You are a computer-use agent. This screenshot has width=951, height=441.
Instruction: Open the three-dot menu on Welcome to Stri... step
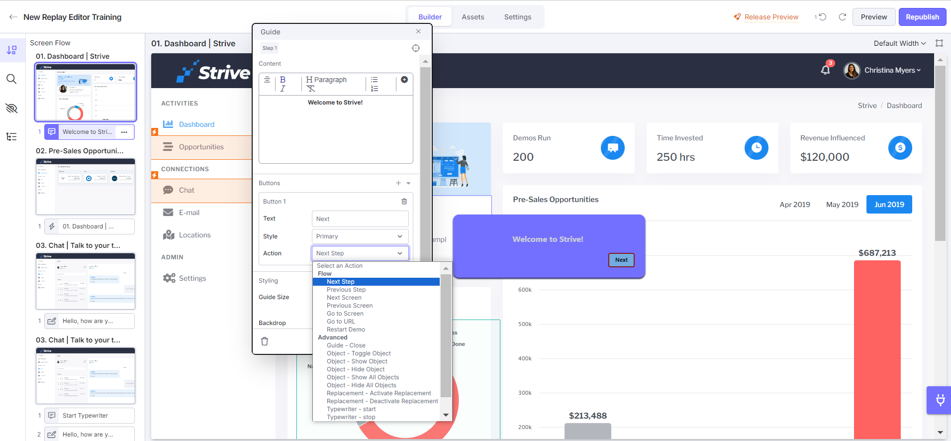pyautogui.click(x=124, y=132)
